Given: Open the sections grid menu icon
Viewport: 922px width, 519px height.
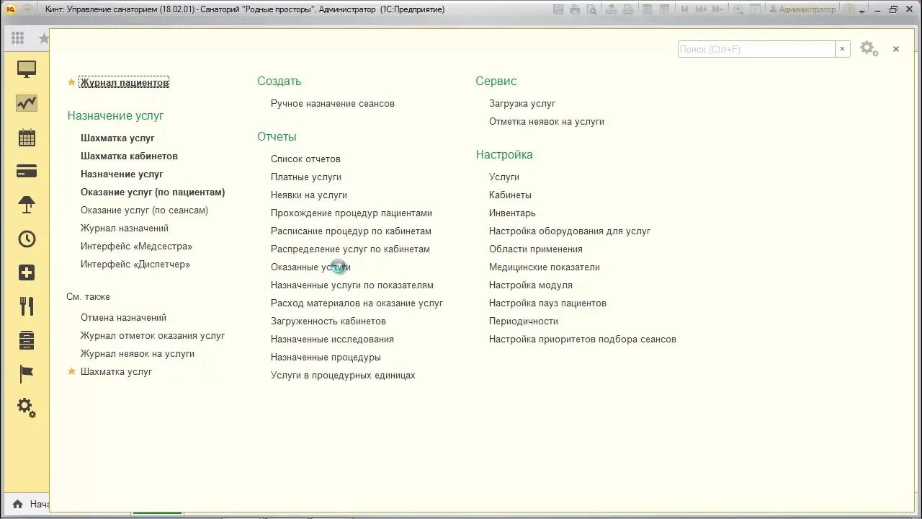Looking at the screenshot, I should 17,38.
